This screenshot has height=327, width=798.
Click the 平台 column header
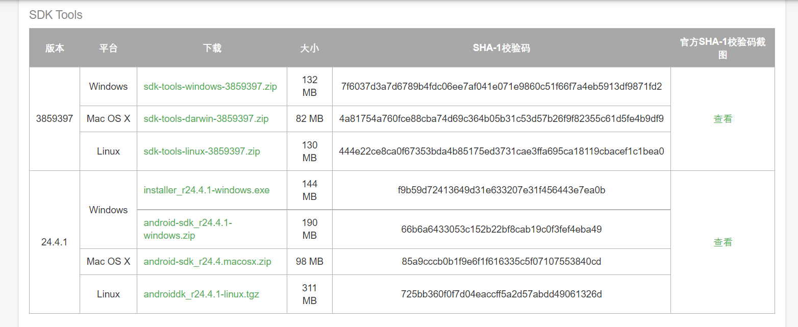(x=108, y=48)
